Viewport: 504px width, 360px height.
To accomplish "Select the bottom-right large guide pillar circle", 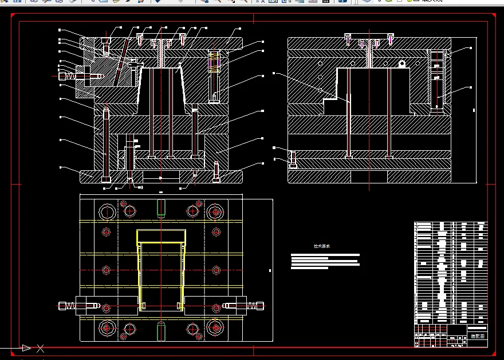I will point(215,328).
